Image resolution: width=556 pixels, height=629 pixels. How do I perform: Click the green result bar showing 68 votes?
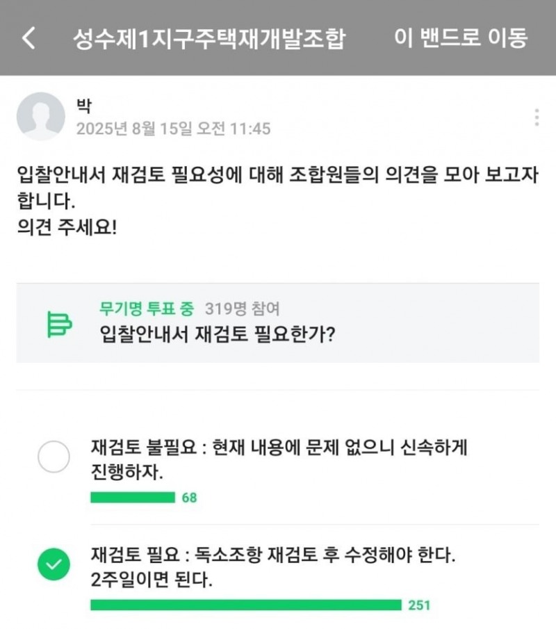(x=133, y=498)
